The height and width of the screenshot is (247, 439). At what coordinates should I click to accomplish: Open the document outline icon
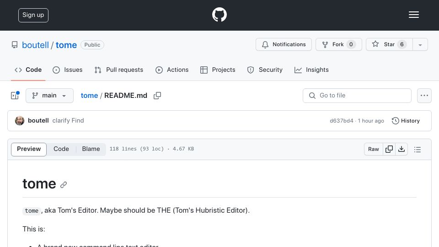(x=418, y=150)
